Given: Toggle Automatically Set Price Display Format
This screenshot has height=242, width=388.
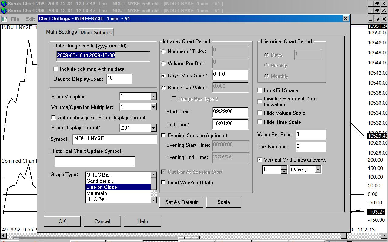Looking at the screenshot, I should point(54,117).
